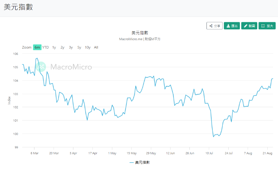The height and width of the screenshot is (171, 278).
Task: Click the chart's lowest point in mid-July
Action: (214, 137)
